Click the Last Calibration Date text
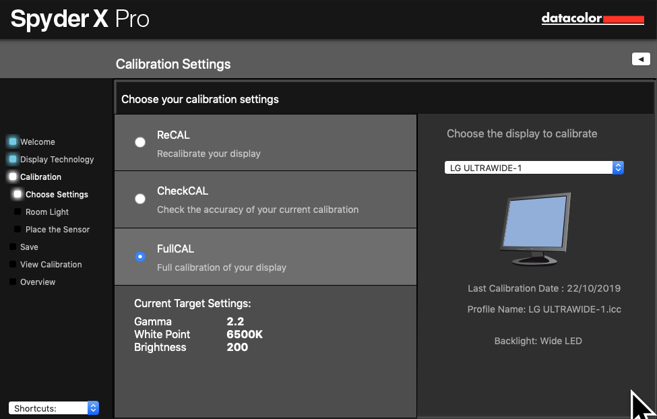Screen dimensions: 657x419 tap(544, 288)
